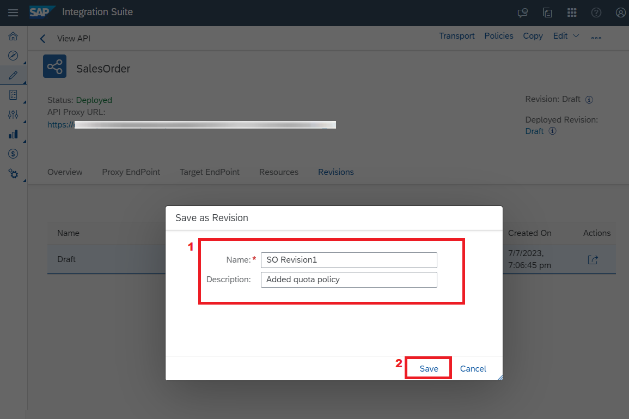Cancel the Save as Revision dialog

pyautogui.click(x=473, y=368)
